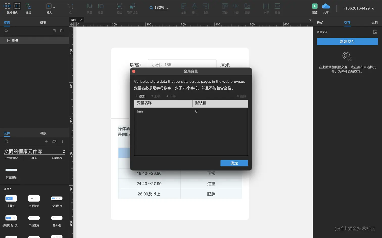The image size is (382, 238).
Task: Select the 下拉选择 widget thumbnail
Action: tap(34, 218)
